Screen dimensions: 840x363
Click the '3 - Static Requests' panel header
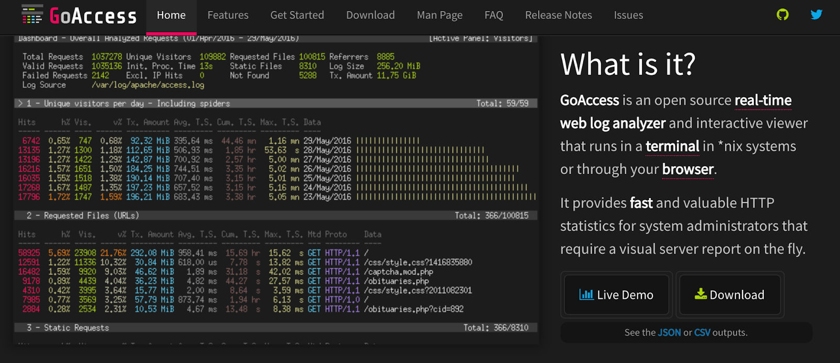coord(276,328)
